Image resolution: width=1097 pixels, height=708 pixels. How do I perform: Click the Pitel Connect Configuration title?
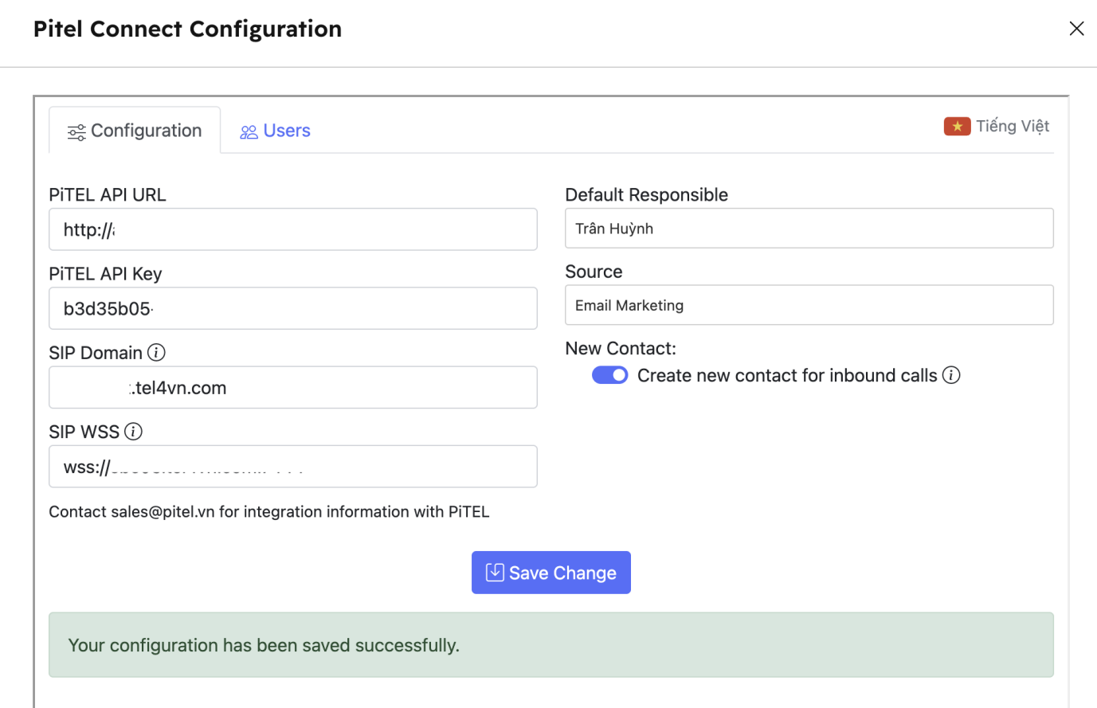tap(187, 29)
